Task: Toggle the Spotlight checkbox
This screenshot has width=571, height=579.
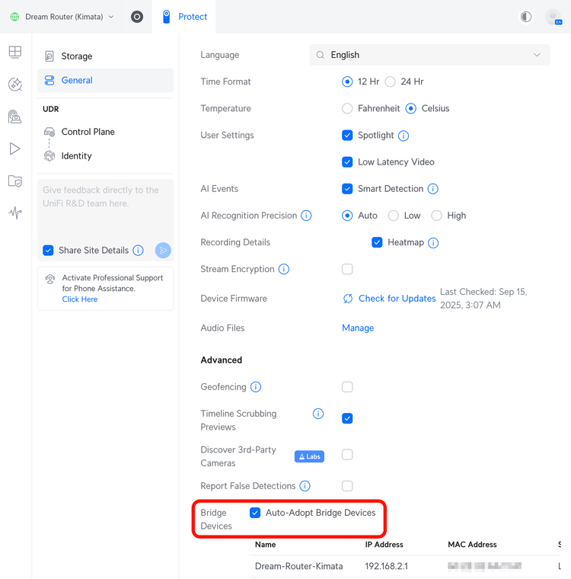Action: (347, 135)
